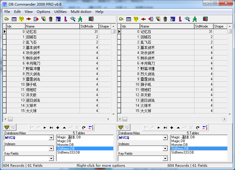Select Magic.DB in the left table list
The image size is (235, 170).
[68, 140]
